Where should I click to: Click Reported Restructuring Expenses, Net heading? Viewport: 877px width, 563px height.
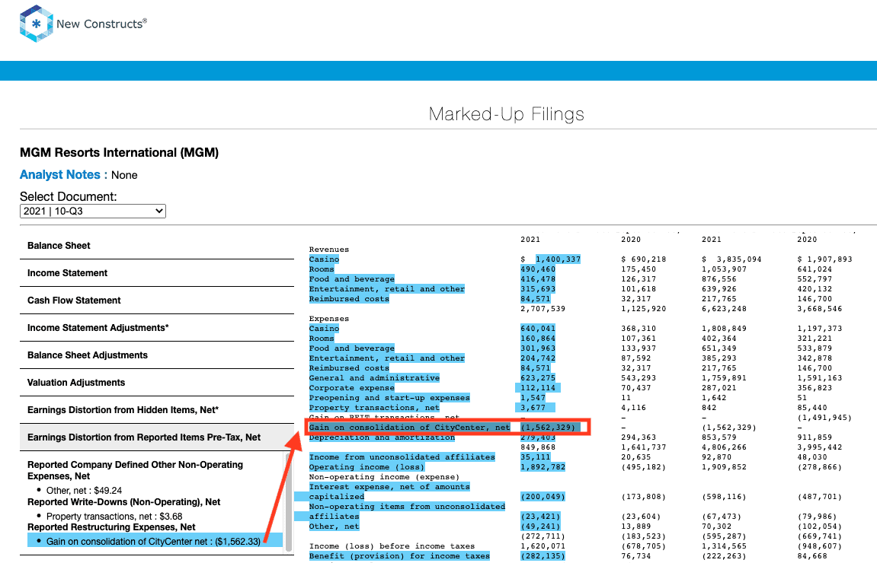(111, 527)
